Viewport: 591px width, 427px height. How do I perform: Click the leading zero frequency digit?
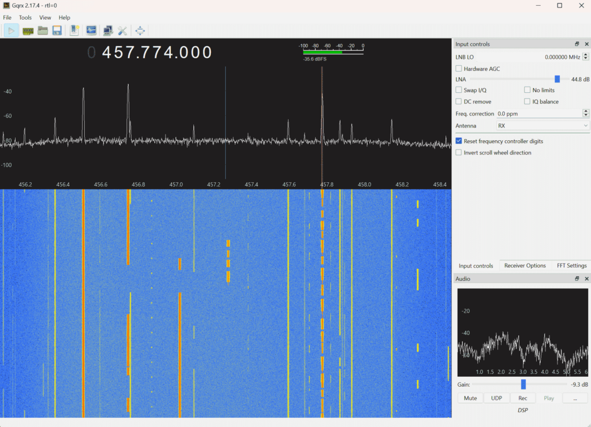click(91, 53)
